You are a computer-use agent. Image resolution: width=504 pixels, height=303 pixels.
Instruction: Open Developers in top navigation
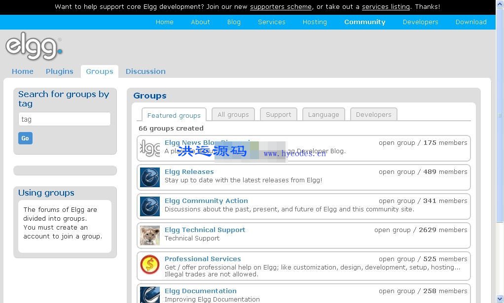coord(421,22)
